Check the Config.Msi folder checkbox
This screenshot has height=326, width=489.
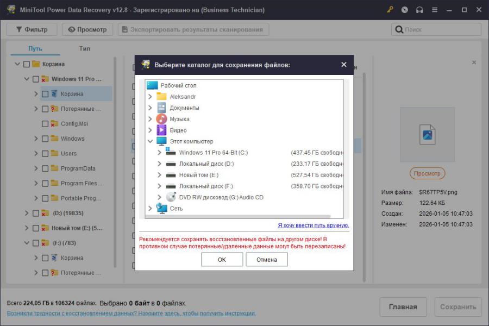45,124
